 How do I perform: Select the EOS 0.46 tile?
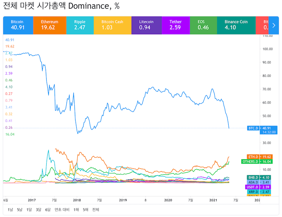pos(203,25)
